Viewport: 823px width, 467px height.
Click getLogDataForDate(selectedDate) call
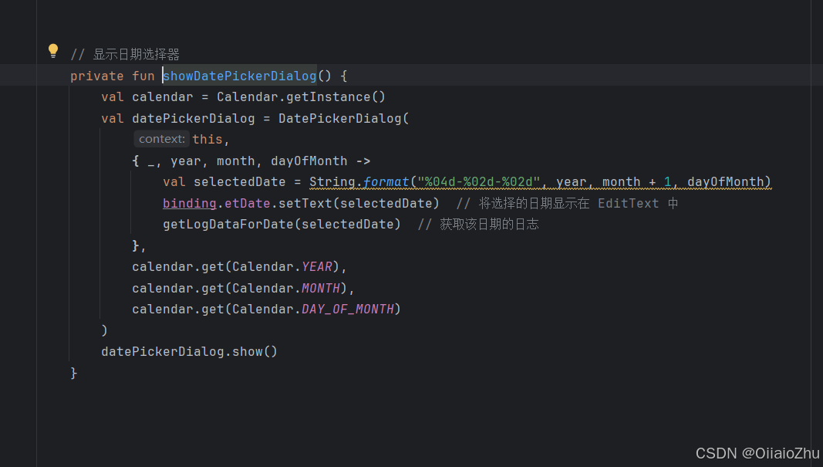[282, 225]
